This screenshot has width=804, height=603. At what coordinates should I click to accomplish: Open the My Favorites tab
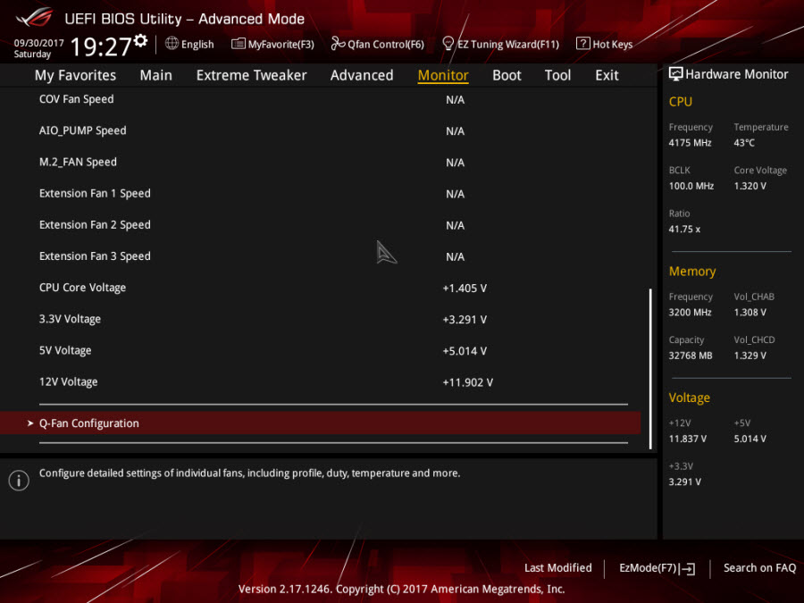[75, 75]
